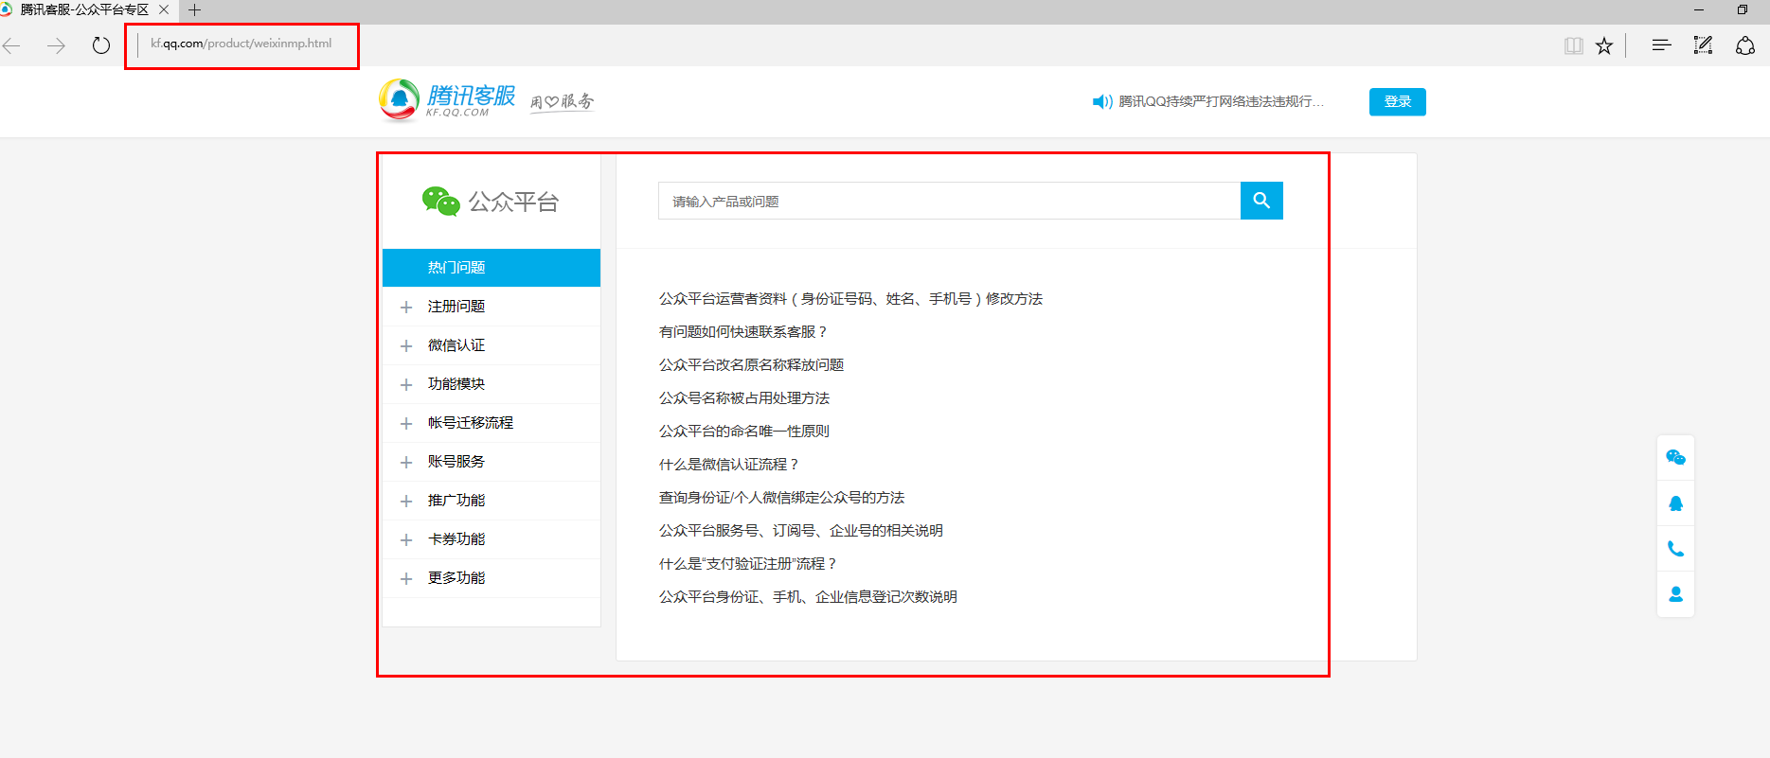The height and width of the screenshot is (758, 1770).
Task: Expand the 微信认证 category
Action: pyautogui.click(x=456, y=345)
